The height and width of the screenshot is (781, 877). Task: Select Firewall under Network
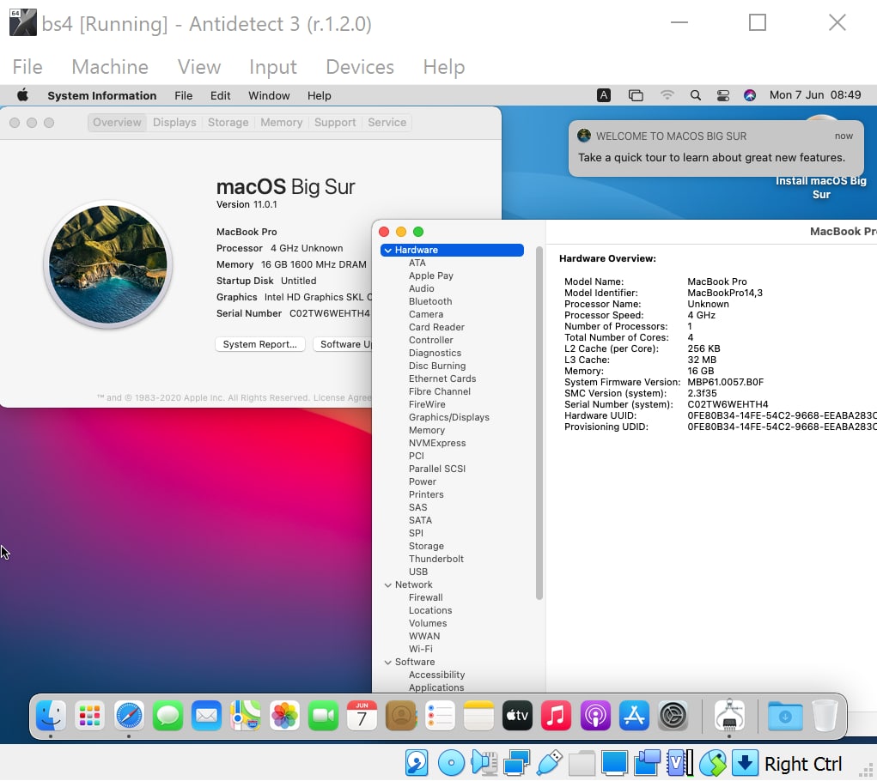coord(426,597)
